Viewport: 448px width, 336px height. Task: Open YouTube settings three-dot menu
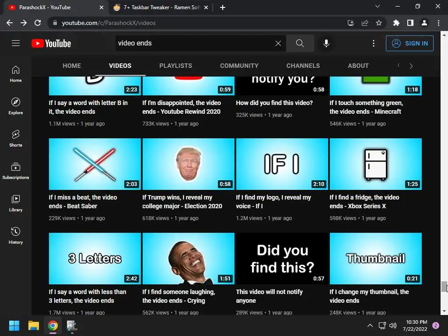374,43
